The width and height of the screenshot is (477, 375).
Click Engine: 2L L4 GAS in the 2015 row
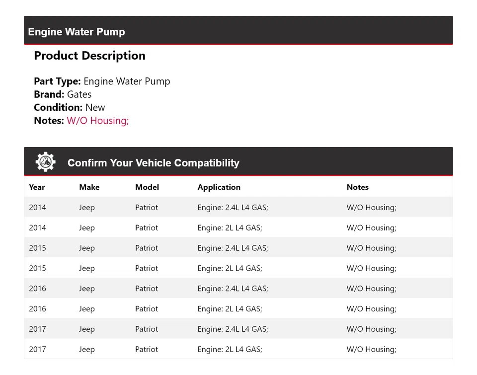coord(230,268)
